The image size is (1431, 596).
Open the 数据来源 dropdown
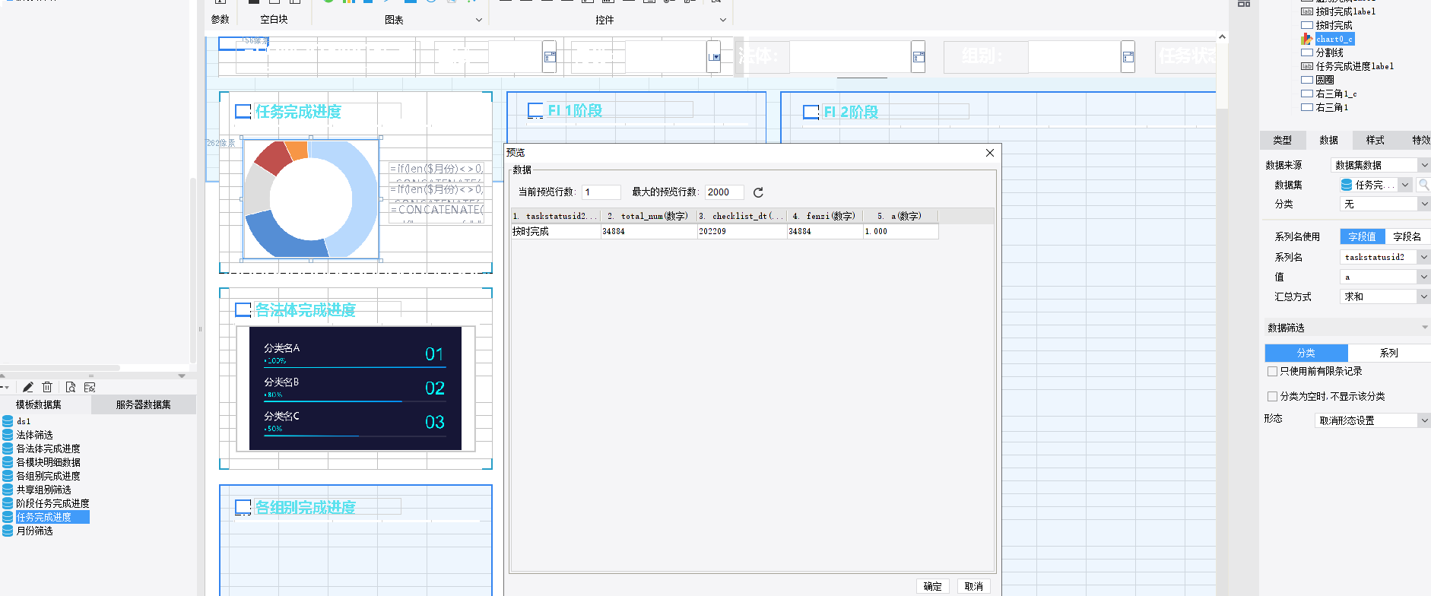1381,165
